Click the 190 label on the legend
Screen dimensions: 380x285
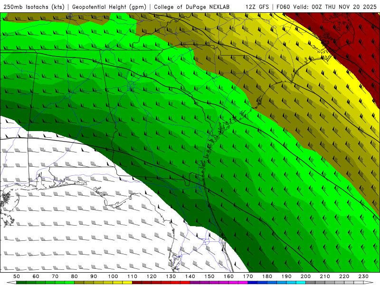[286, 276]
